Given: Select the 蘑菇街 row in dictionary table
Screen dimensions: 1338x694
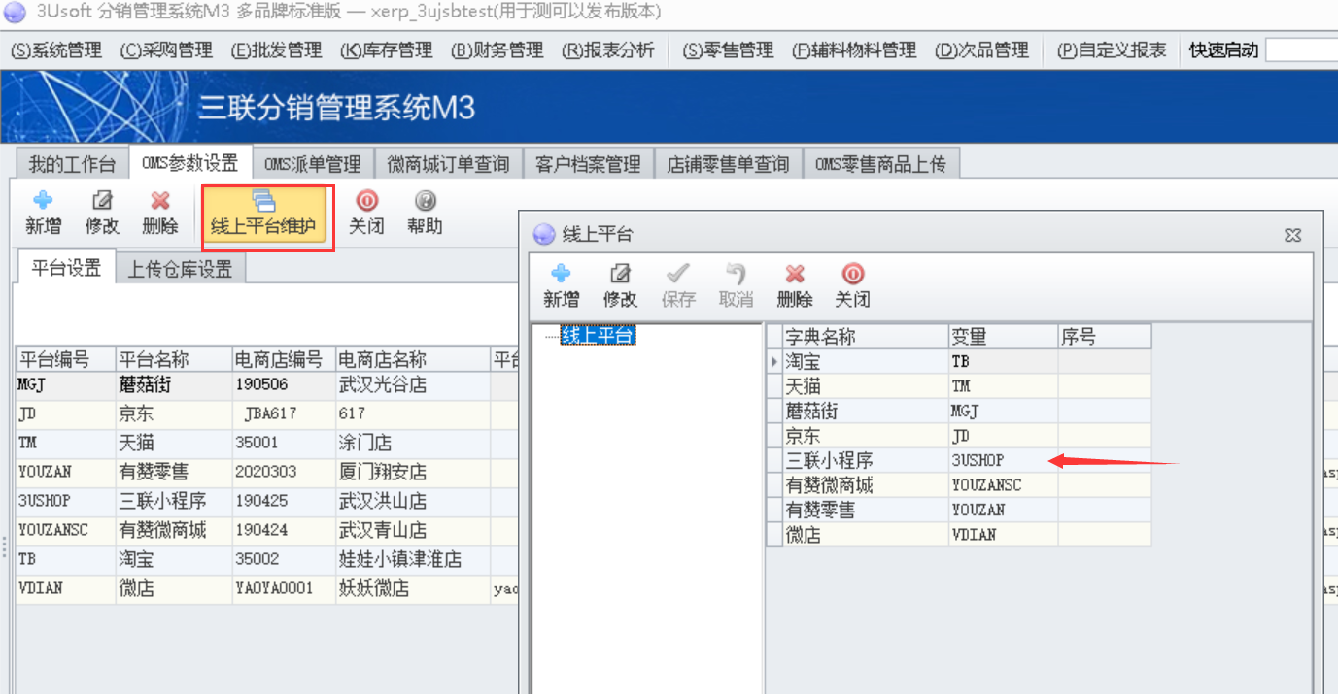Looking at the screenshot, I should click(959, 411).
